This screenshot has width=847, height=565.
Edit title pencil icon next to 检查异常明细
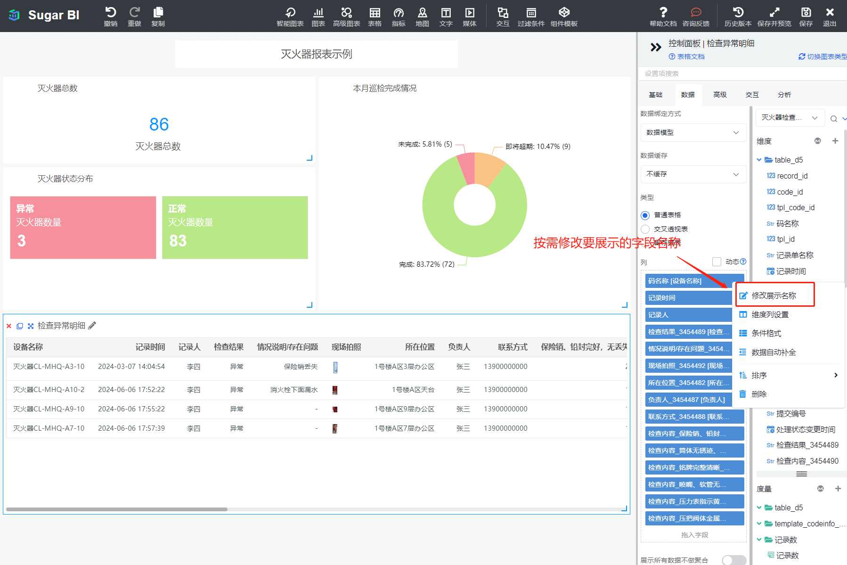92,326
